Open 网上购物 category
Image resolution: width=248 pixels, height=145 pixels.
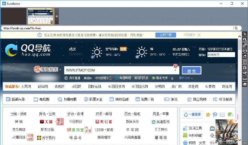(x=196, y=99)
